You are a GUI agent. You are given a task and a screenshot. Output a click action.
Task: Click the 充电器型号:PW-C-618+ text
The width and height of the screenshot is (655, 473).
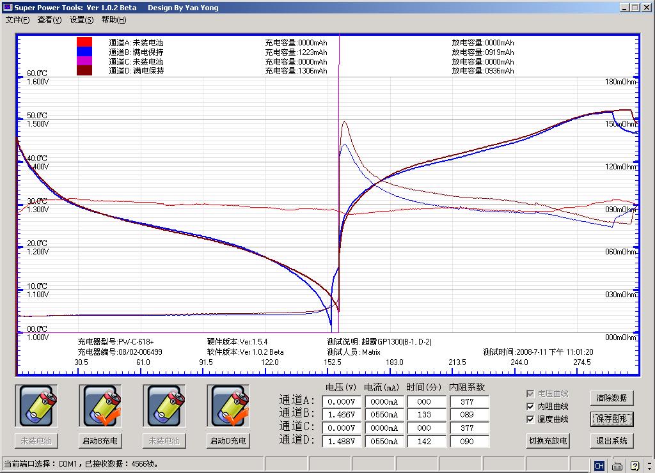tap(116, 341)
